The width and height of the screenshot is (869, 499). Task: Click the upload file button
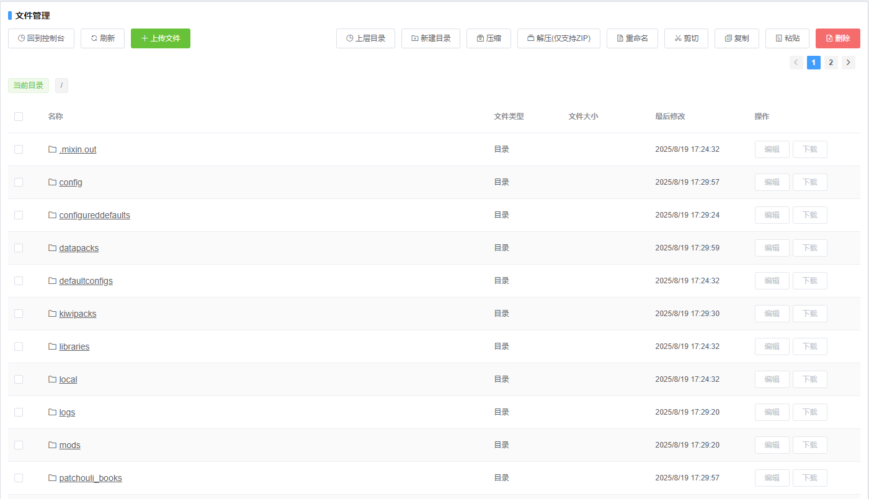click(x=160, y=38)
